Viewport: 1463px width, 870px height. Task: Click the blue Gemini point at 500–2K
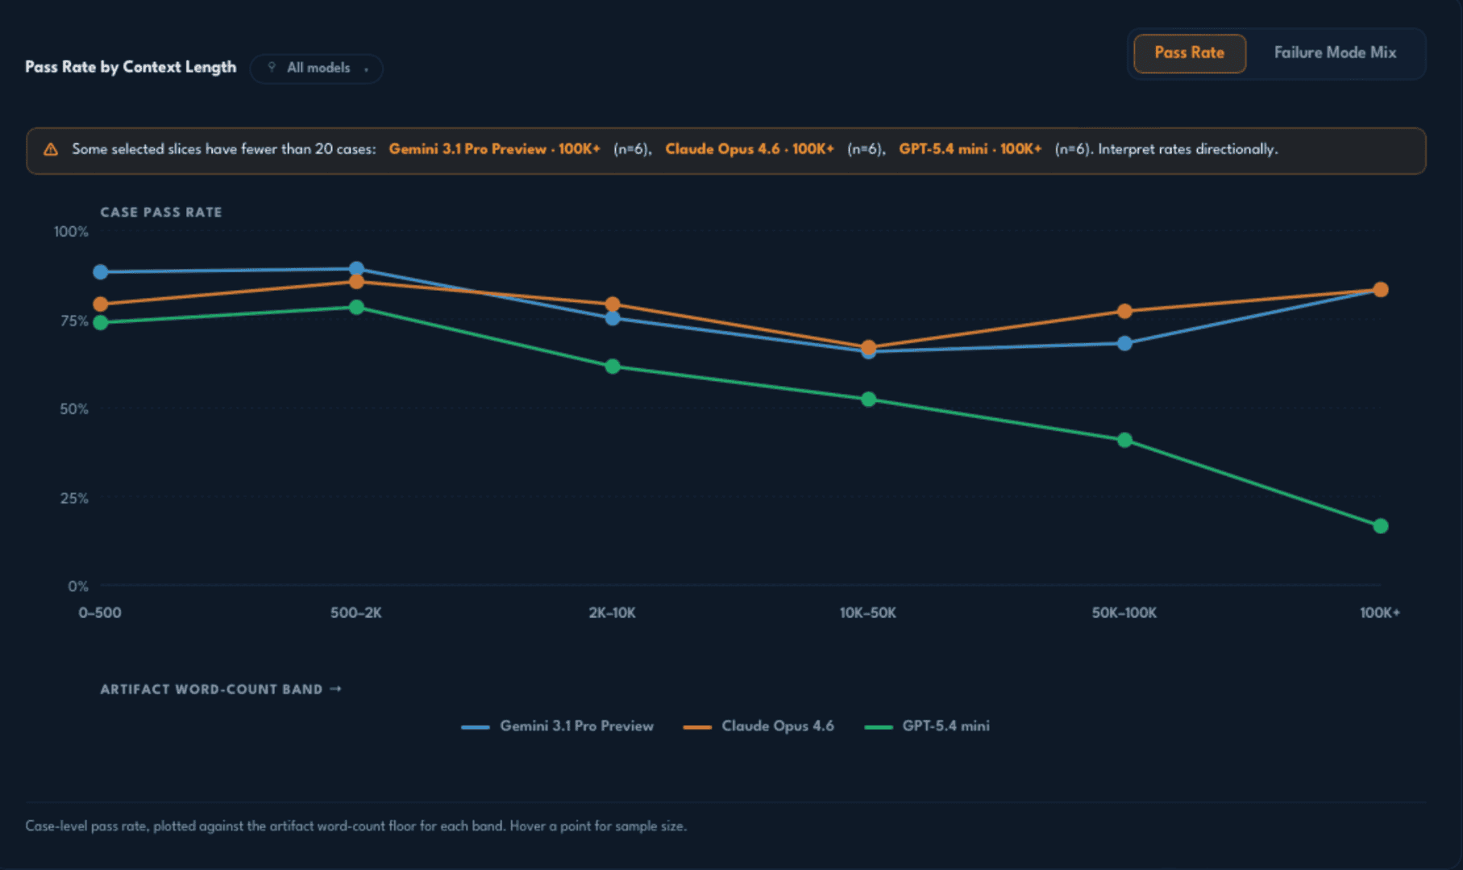click(x=356, y=269)
